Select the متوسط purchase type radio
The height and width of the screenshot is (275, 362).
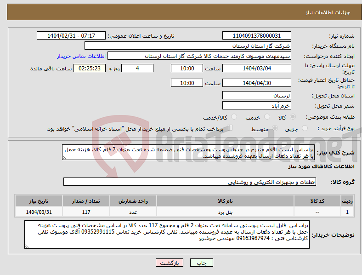coord(275,128)
